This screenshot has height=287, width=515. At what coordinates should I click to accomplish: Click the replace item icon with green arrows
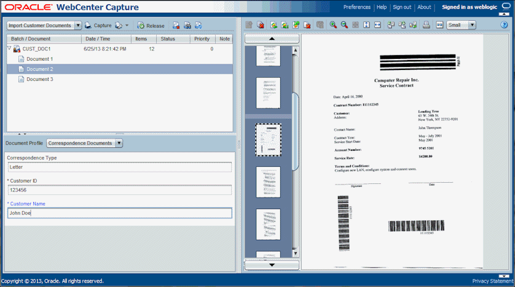tap(296, 25)
